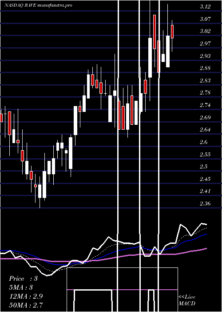Click the 2.88 price axis label
Viewport: 222px width, 312px height.
pyautogui.click(x=205, y=68)
